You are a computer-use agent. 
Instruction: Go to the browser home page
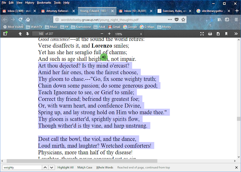(28, 20)
